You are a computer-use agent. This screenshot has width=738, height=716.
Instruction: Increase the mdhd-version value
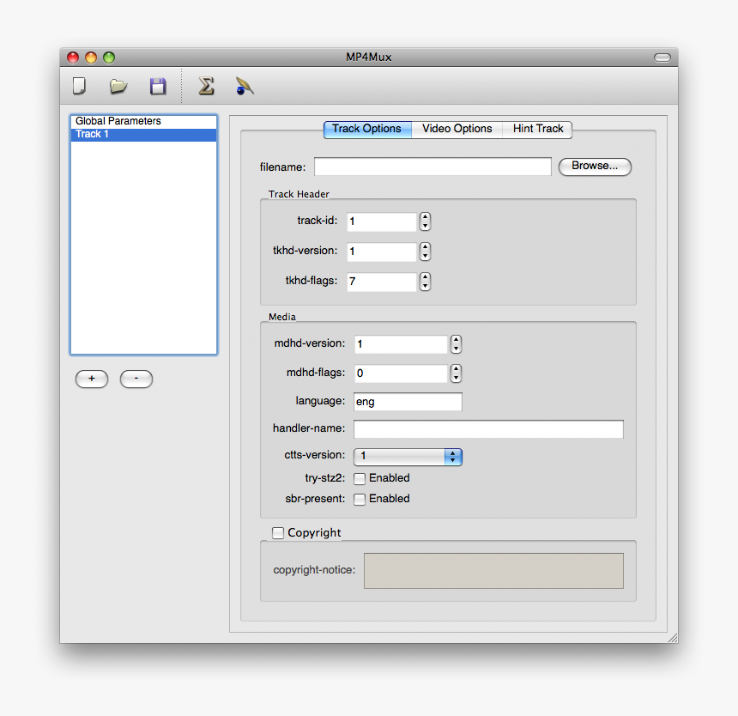point(456,340)
